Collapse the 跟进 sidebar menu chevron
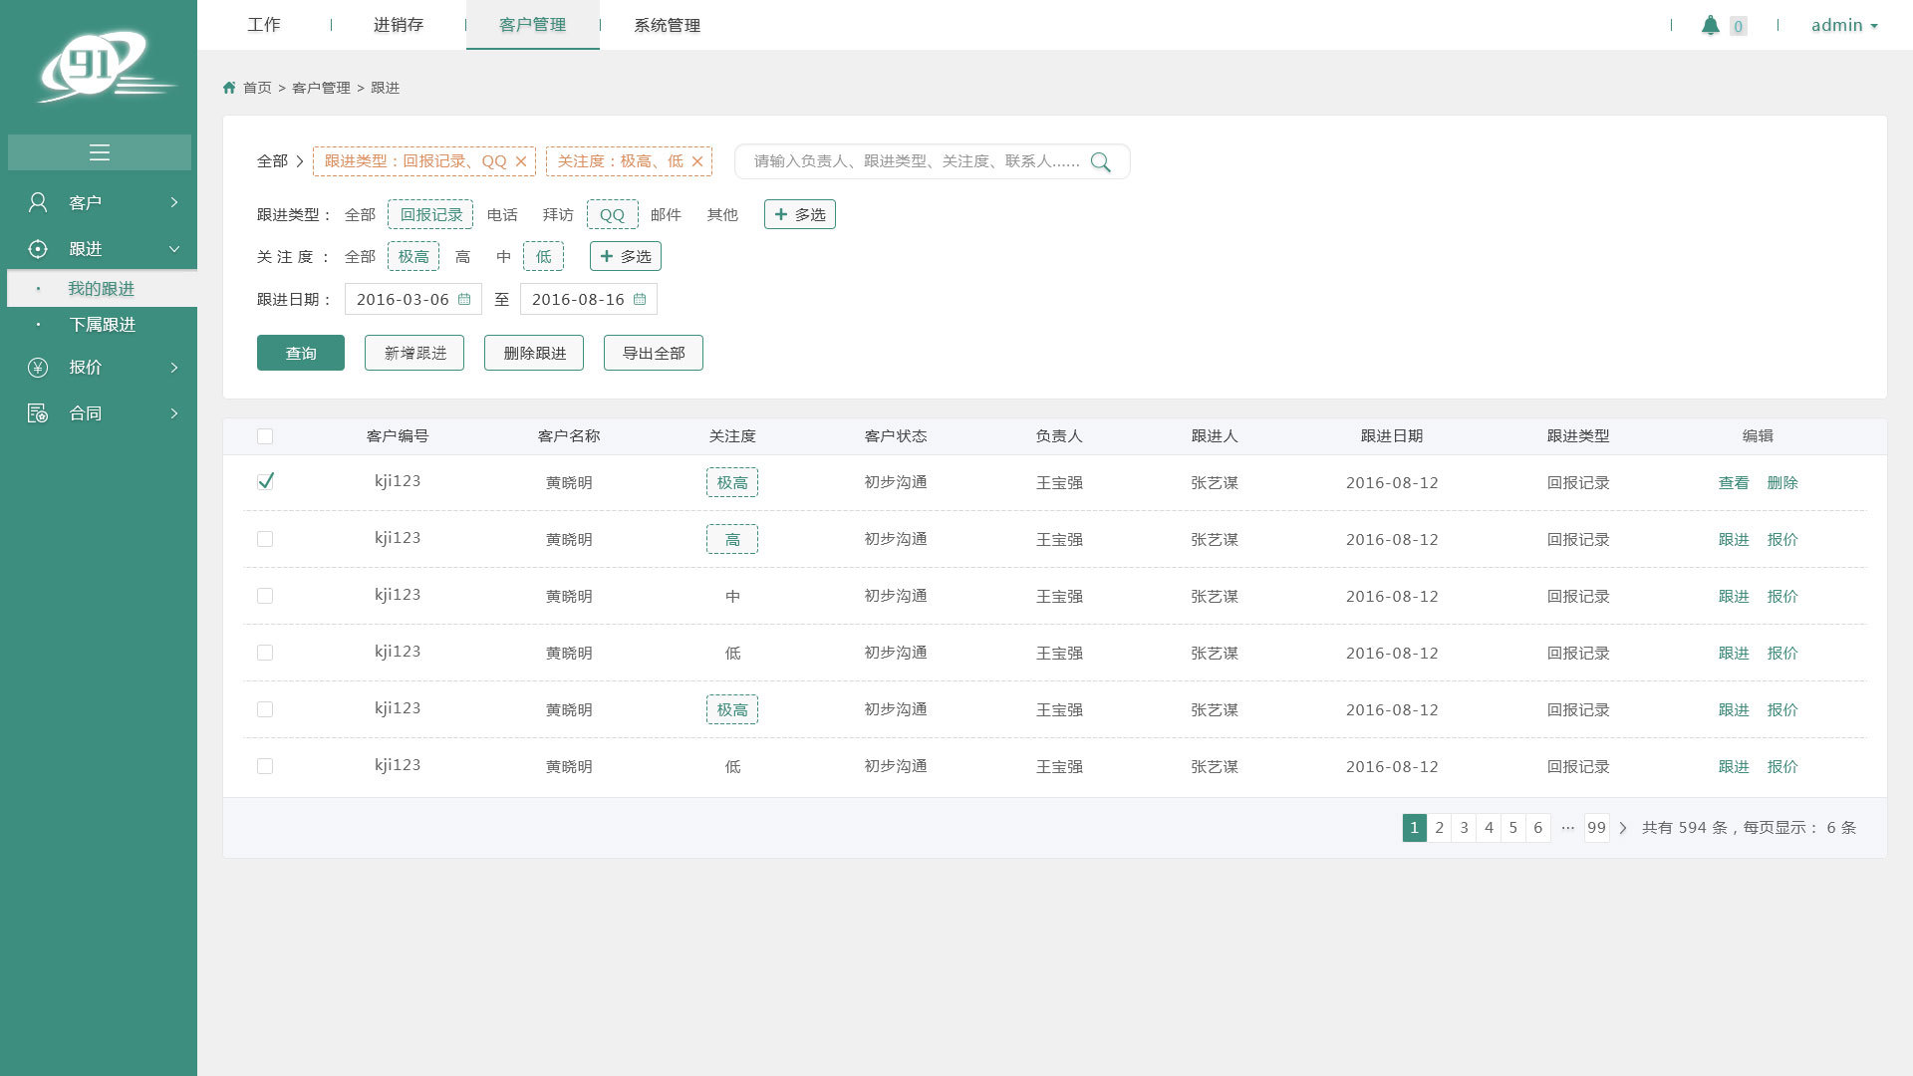This screenshot has width=1913, height=1076. pyautogui.click(x=174, y=249)
